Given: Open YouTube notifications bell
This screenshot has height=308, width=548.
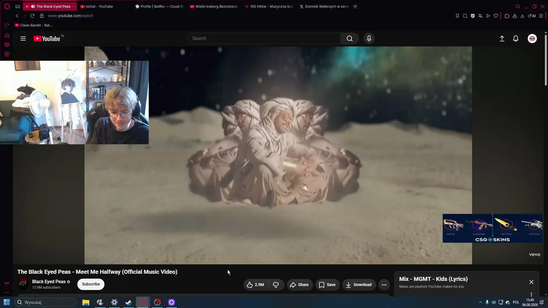Looking at the screenshot, I should click(516, 38).
